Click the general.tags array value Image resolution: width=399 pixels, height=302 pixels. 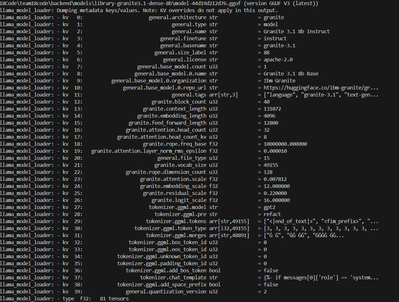click(x=321, y=95)
